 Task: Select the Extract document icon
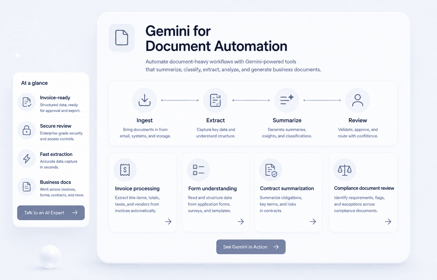coord(215,100)
